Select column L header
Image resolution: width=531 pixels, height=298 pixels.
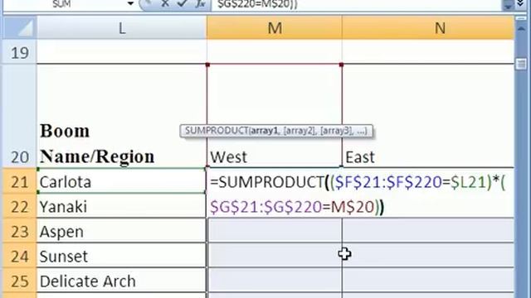pos(122,28)
